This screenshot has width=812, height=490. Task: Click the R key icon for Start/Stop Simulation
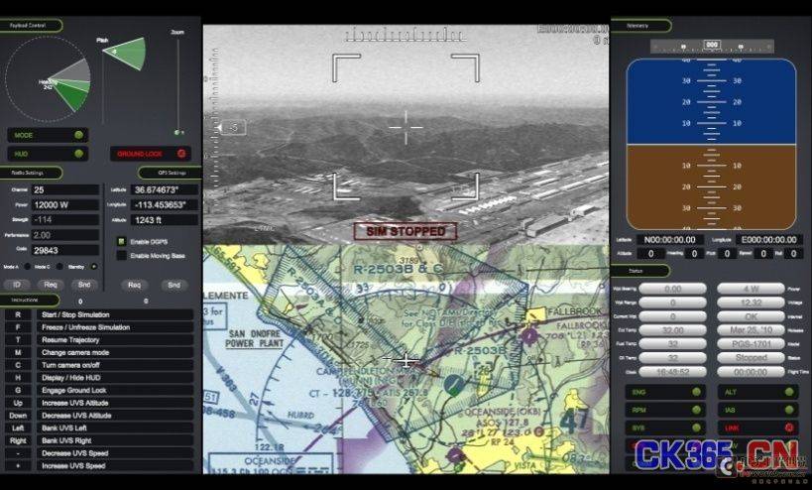18,314
